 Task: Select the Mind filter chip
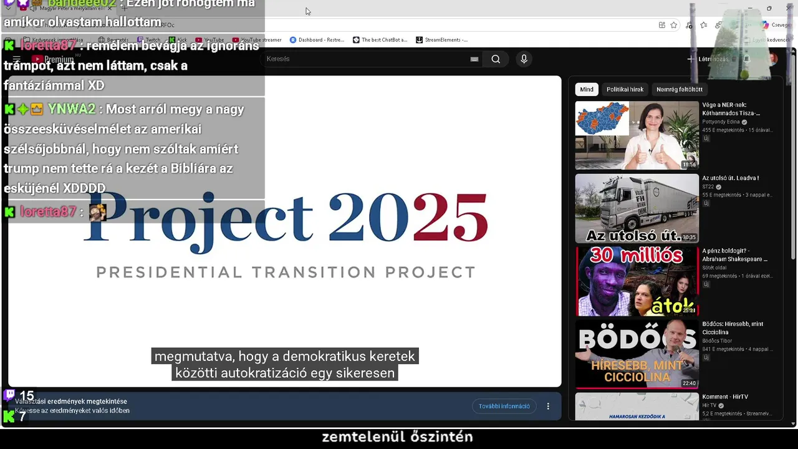click(x=587, y=89)
